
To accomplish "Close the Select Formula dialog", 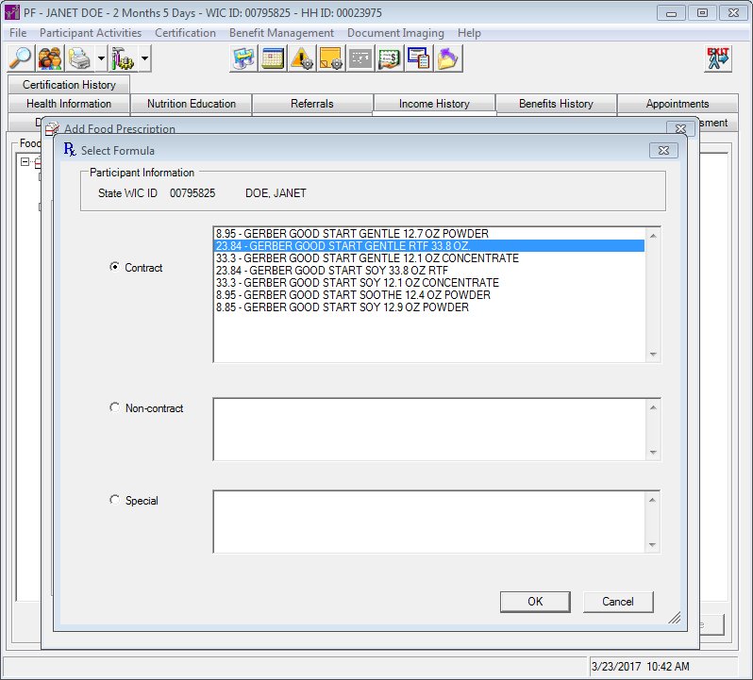I will coord(663,150).
